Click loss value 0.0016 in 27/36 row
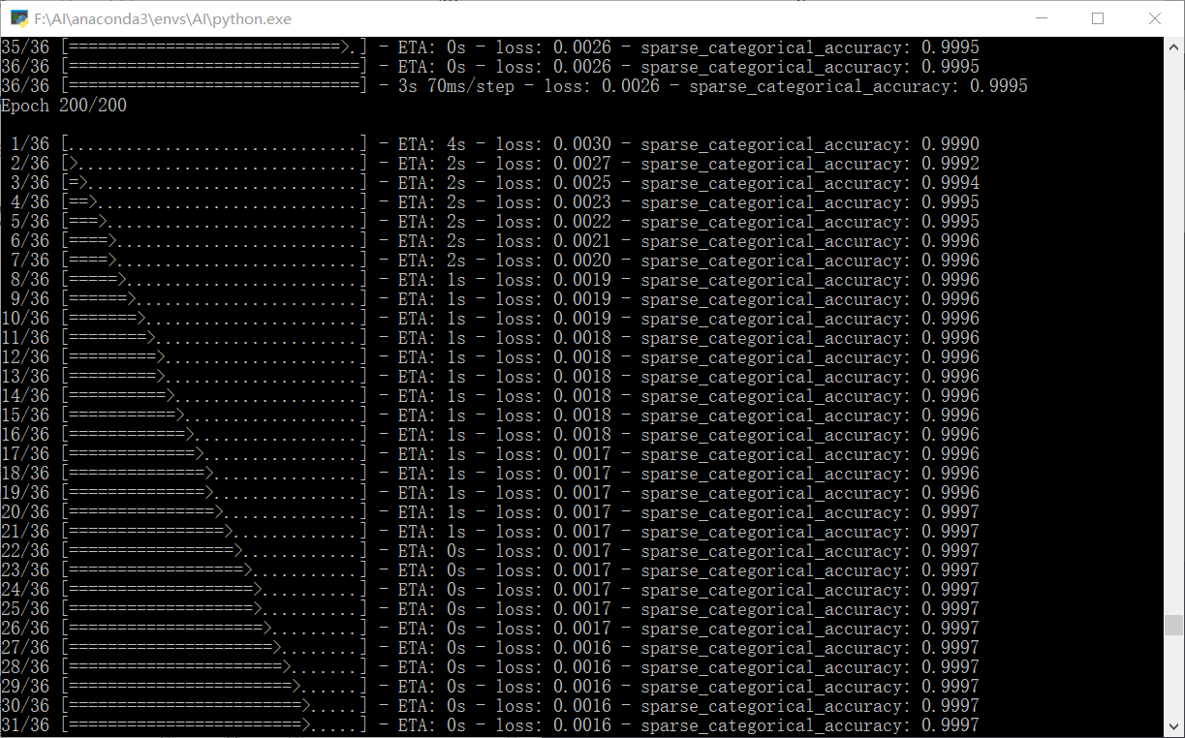Viewport: 1185px width, 738px height. (x=582, y=648)
